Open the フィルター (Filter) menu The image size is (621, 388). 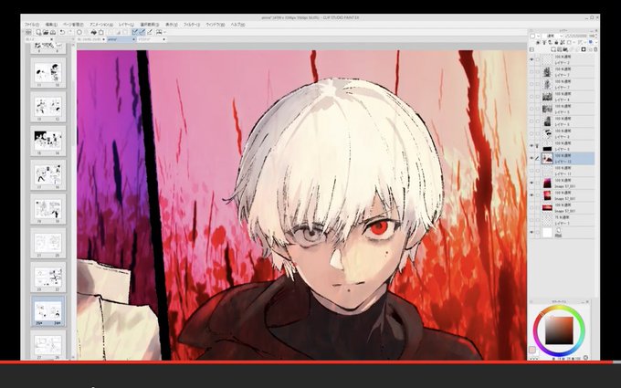(192, 25)
